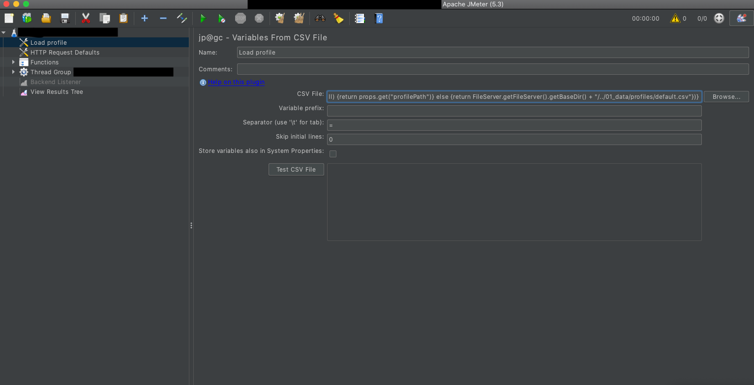Click the CSV test output text area
754x385 pixels.
tap(514, 202)
